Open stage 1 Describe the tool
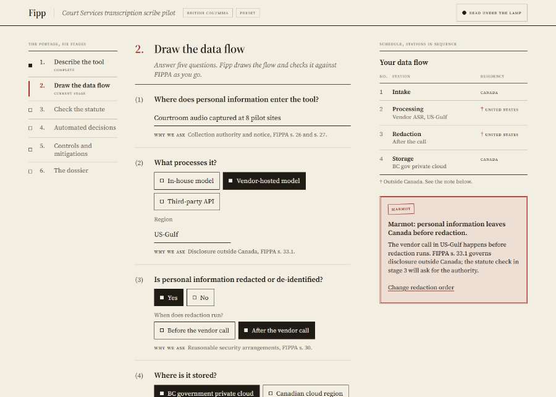Screen dimensions: 556x397 tap(73, 66)
